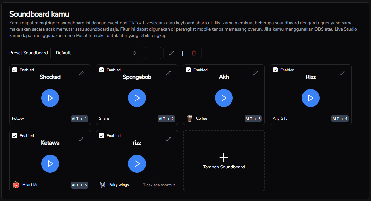Delete the preset with trash icon
Viewport: 371px width, 201px height.
pos(194,53)
